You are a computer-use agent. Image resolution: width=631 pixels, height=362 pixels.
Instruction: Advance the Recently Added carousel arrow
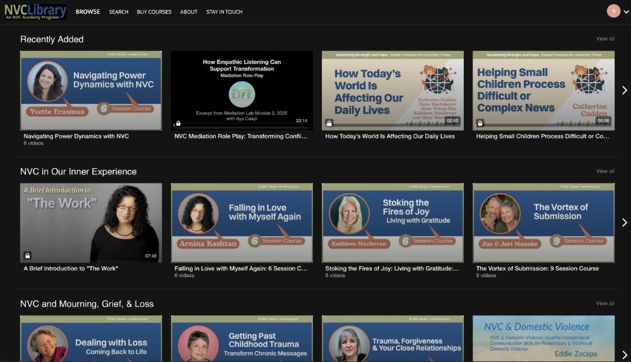[624, 90]
